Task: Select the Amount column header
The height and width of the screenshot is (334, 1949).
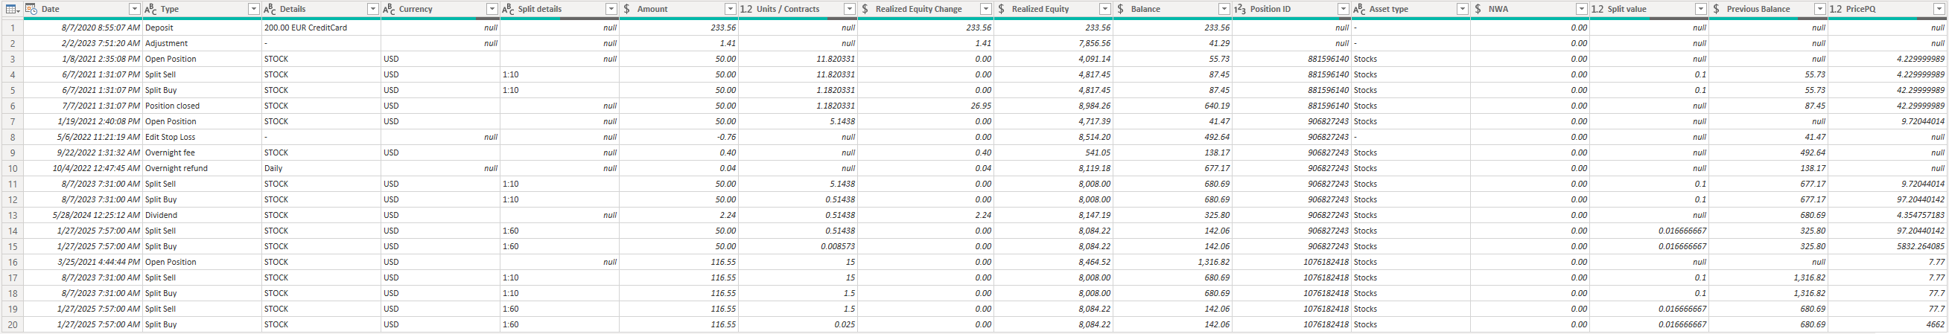Action: (x=678, y=9)
